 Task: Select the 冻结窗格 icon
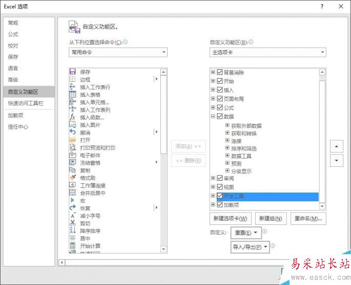pyautogui.click(x=73, y=162)
